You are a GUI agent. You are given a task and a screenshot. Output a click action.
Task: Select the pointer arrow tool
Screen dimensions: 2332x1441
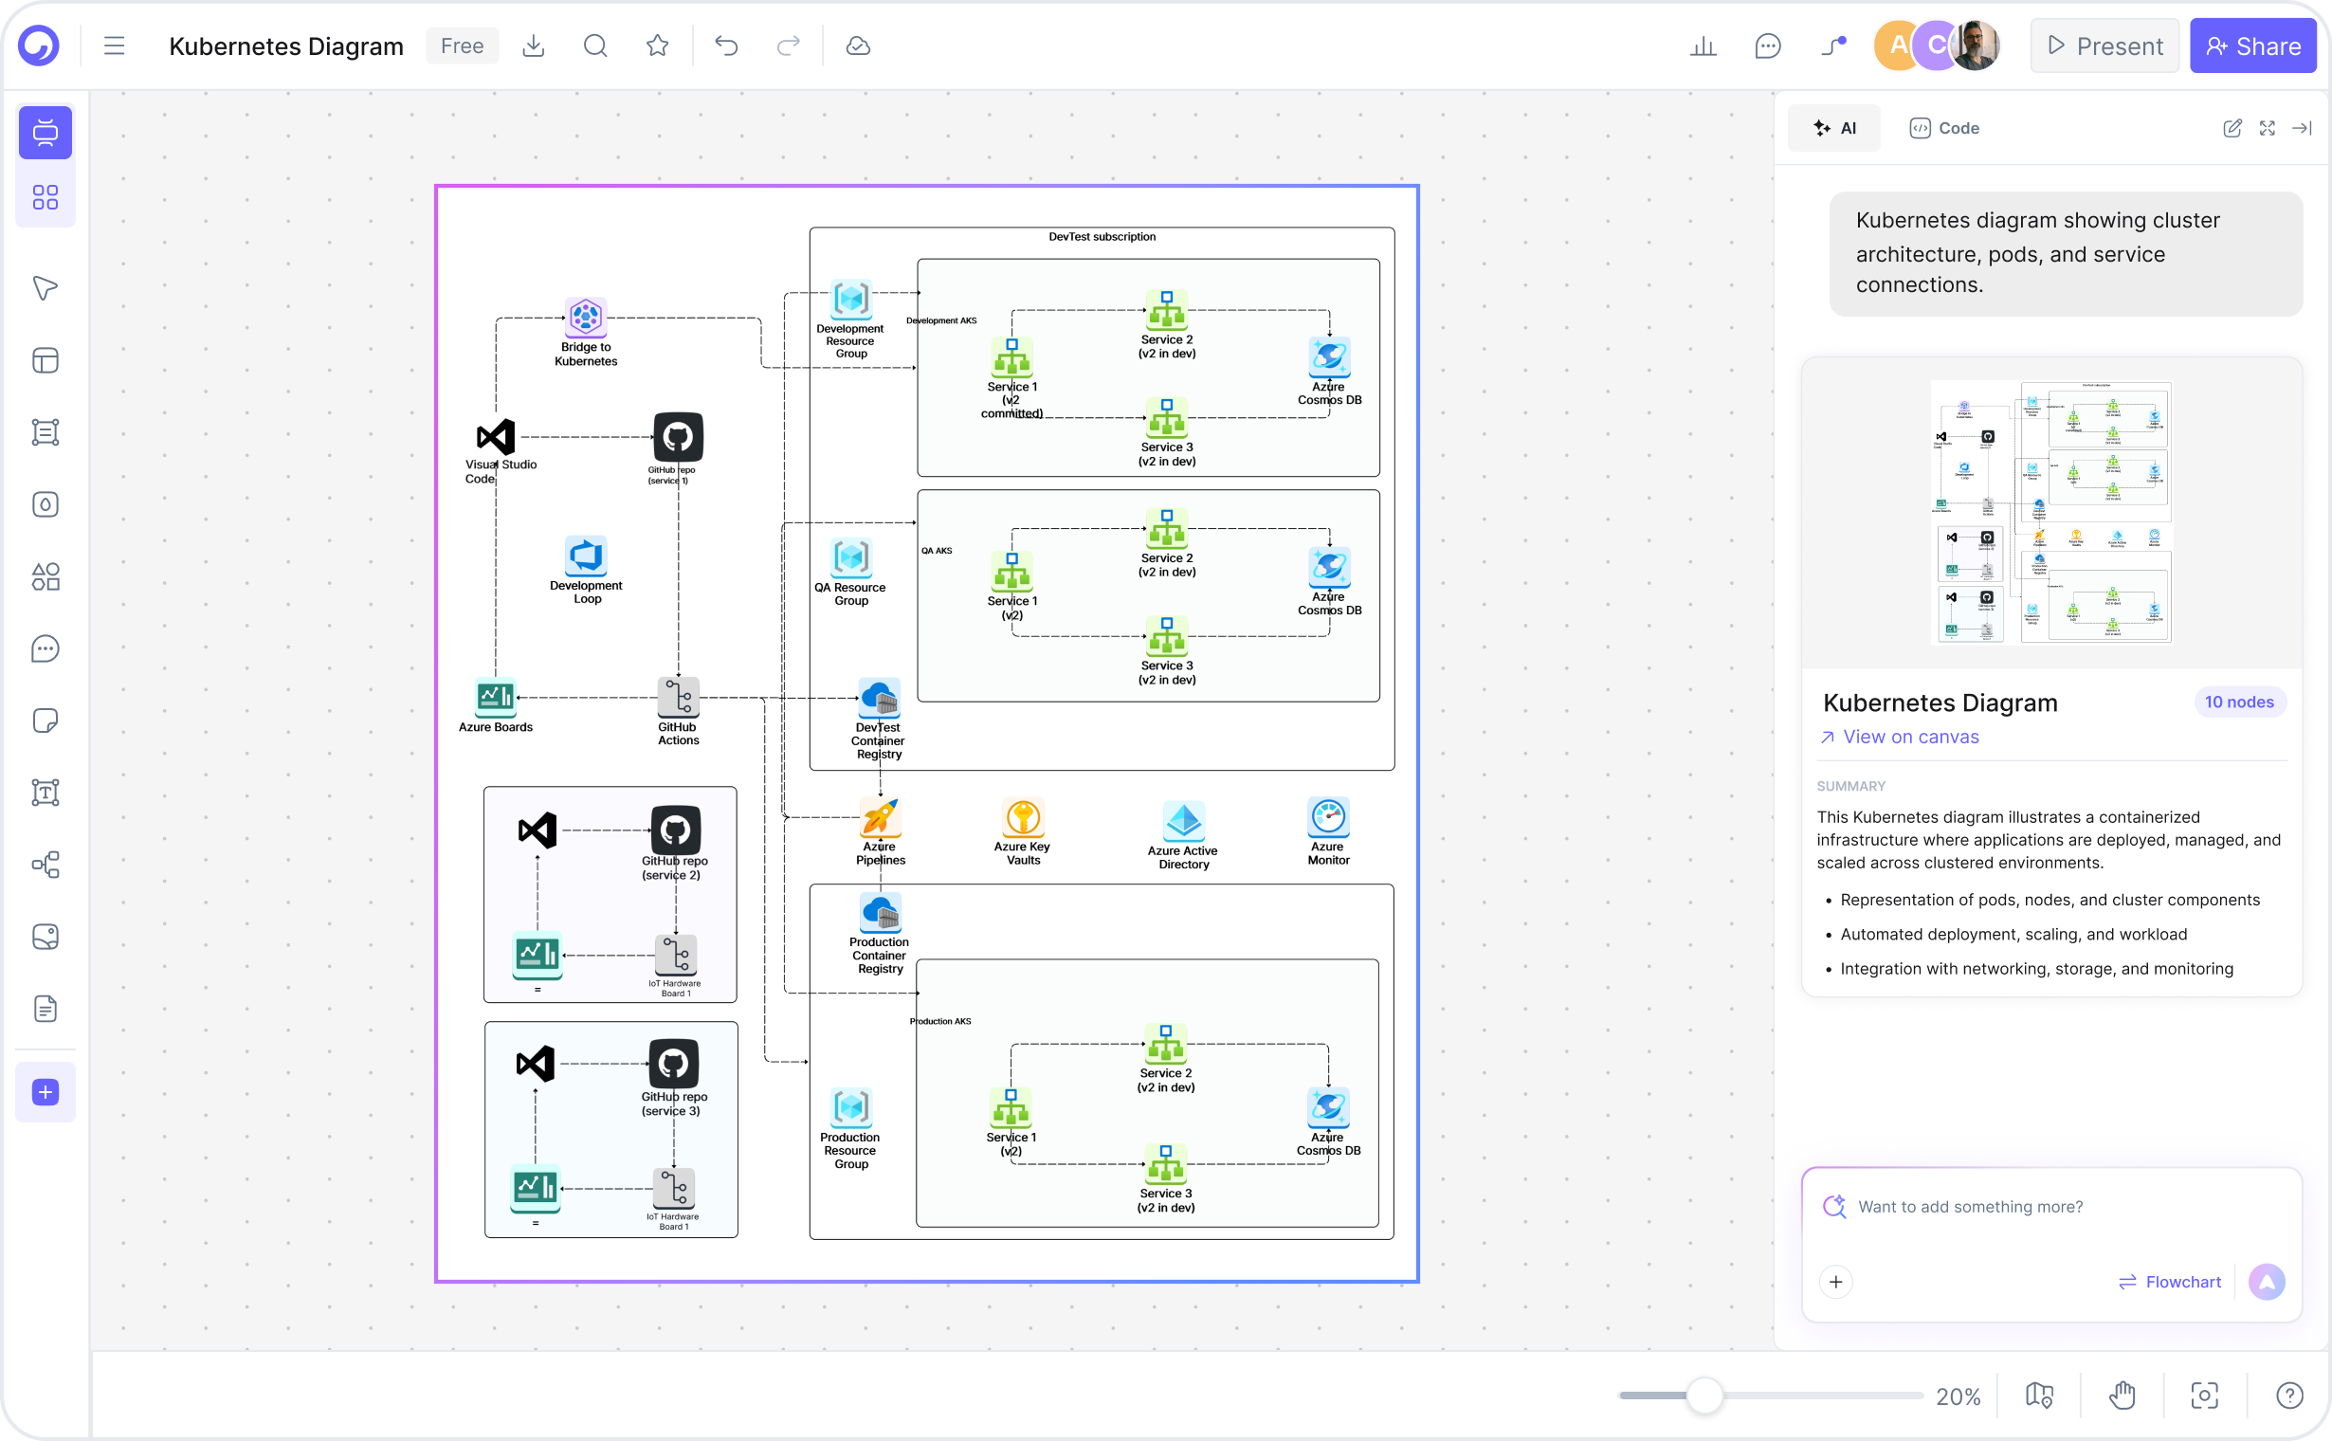[x=46, y=288]
